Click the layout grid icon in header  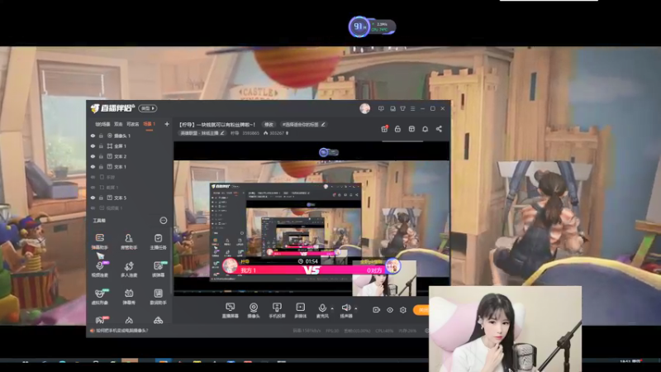pyautogui.click(x=411, y=129)
